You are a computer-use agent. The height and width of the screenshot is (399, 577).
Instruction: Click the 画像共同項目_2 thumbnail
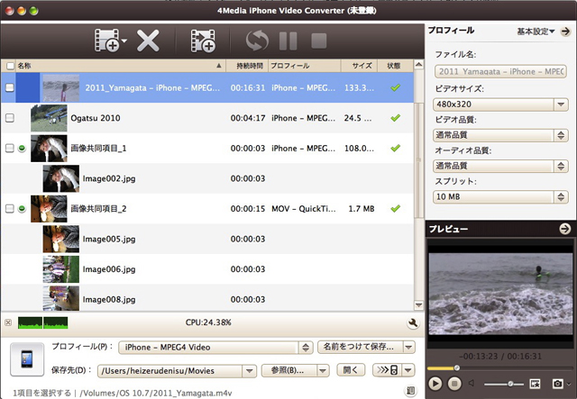[x=49, y=209]
